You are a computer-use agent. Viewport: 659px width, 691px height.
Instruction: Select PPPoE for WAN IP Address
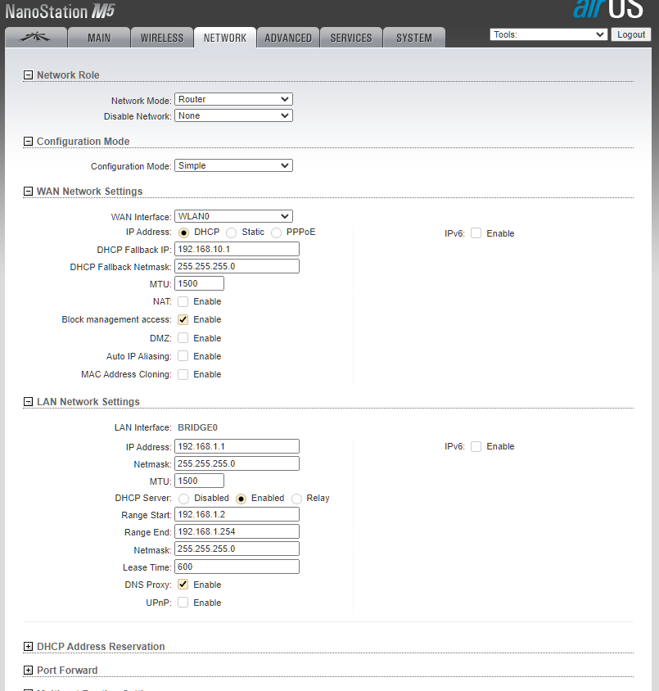pyautogui.click(x=276, y=233)
